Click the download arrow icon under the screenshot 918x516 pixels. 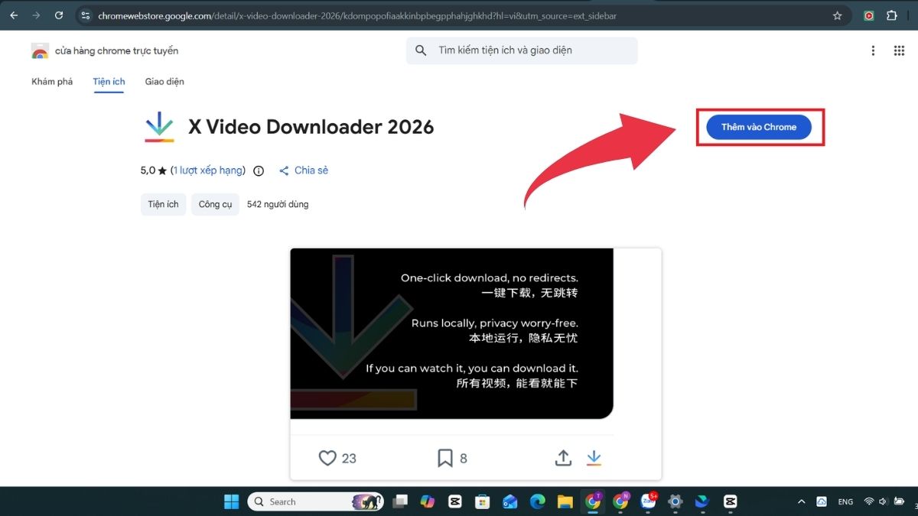coord(594,457)
